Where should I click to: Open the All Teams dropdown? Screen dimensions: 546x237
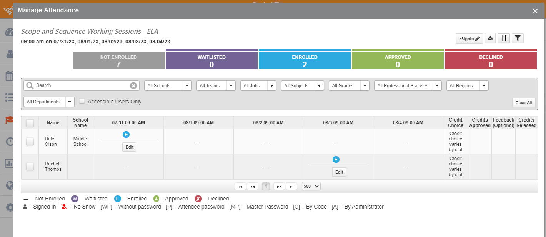pos(216,85)
